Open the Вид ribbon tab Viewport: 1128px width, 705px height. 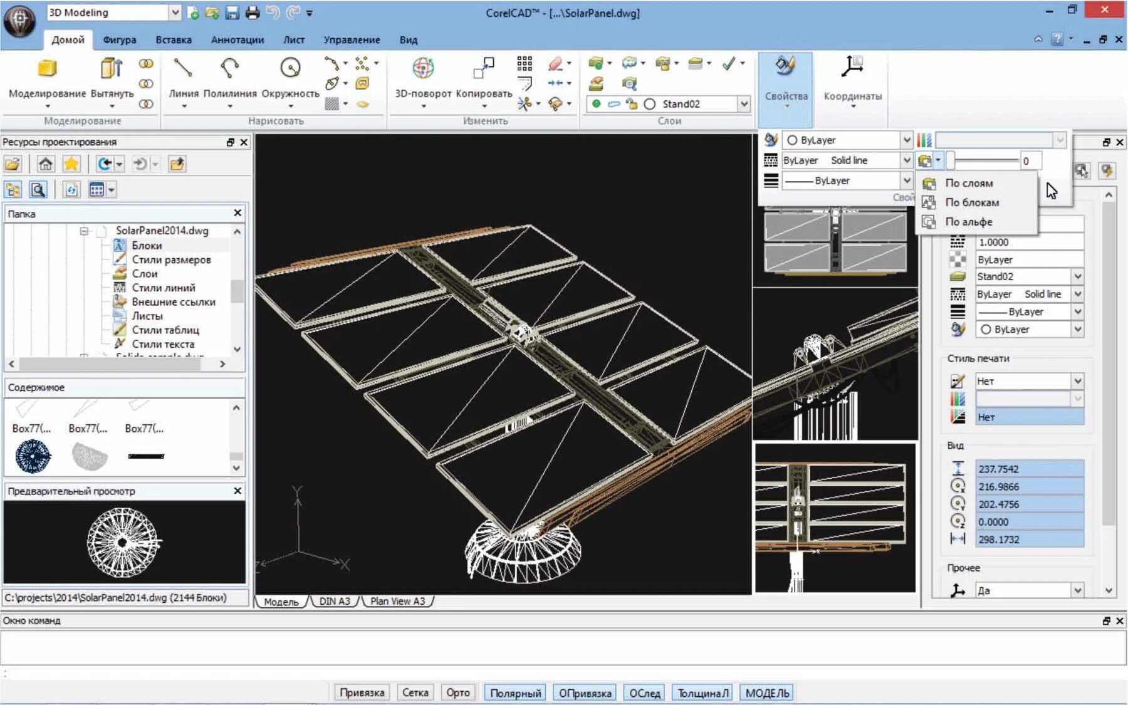tap(408, 39)
